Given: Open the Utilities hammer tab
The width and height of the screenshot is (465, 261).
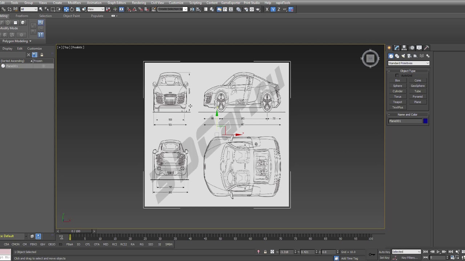Looking at the screenshot, I should pyautogui.click(x=426, y=47).
